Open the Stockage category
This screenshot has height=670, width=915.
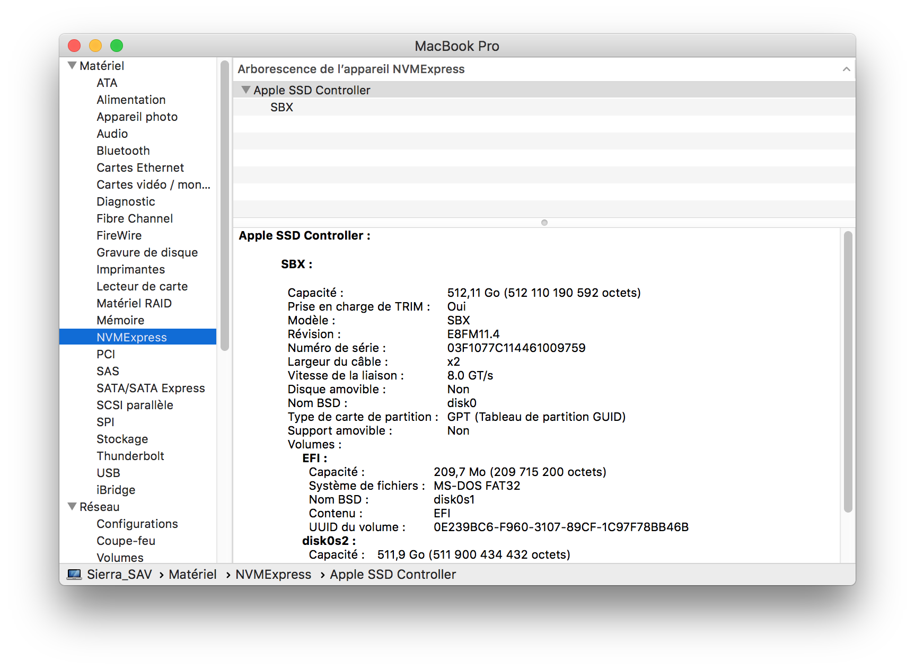tap(122, 439)
